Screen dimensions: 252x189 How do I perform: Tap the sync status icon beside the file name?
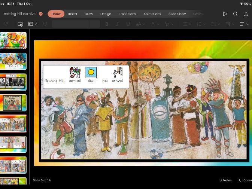pos(41,14)
